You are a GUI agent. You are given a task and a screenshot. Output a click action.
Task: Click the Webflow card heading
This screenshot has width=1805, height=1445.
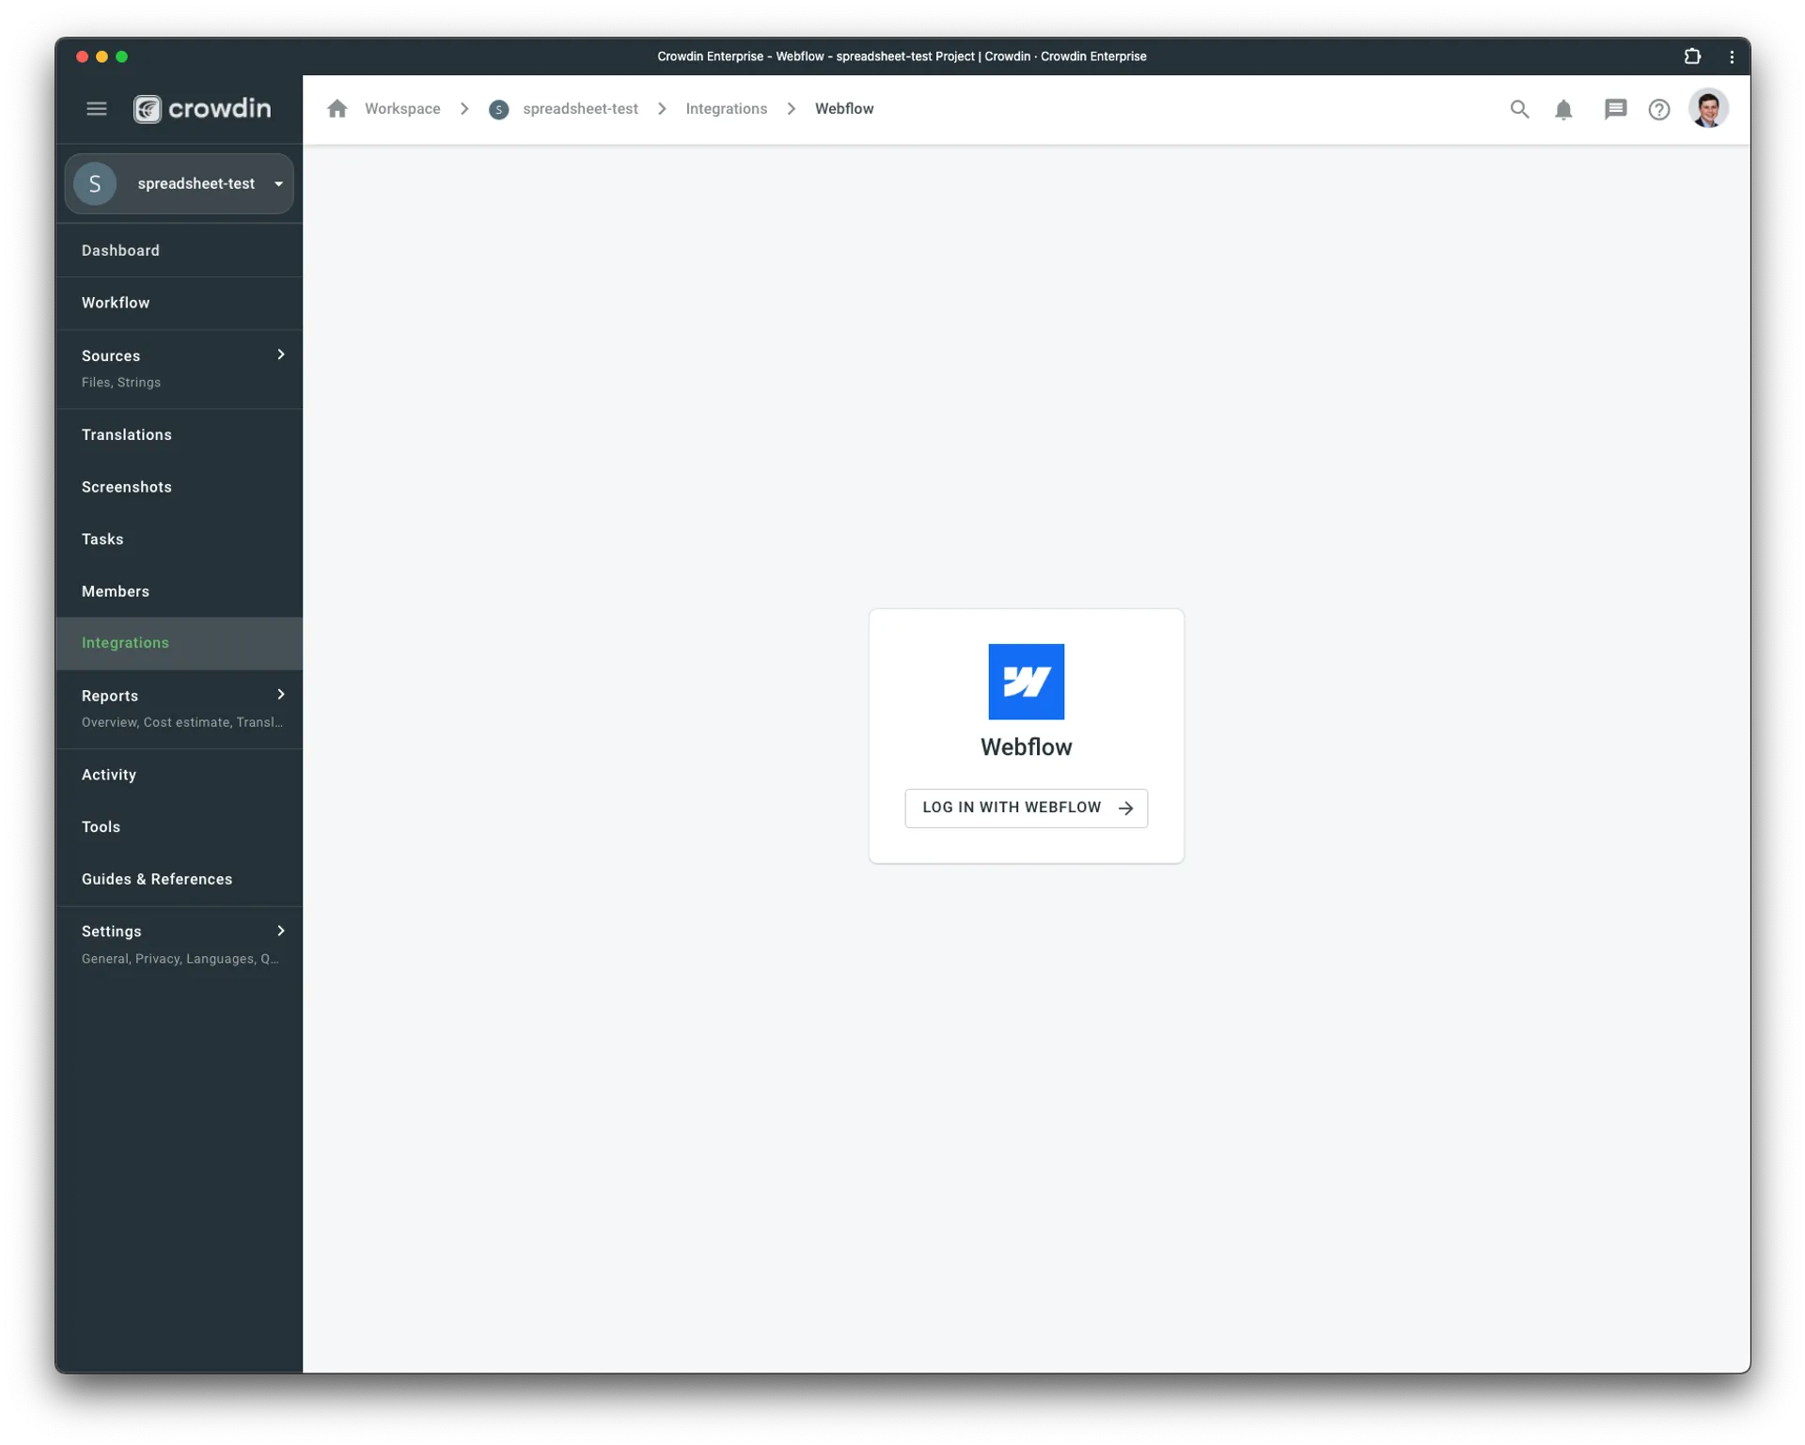click(1026, 747)
